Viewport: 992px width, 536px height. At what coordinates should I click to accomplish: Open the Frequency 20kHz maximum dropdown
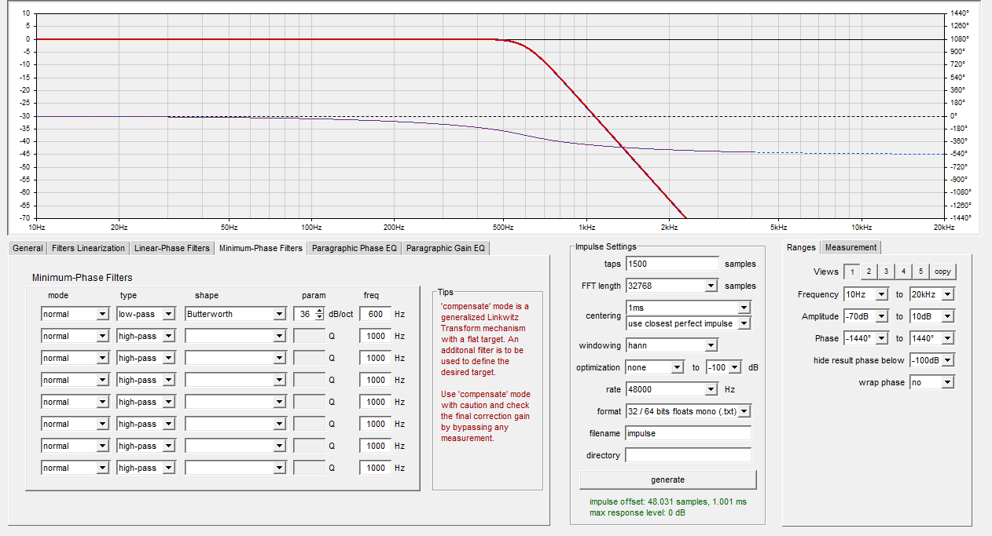tap(931, 294)
